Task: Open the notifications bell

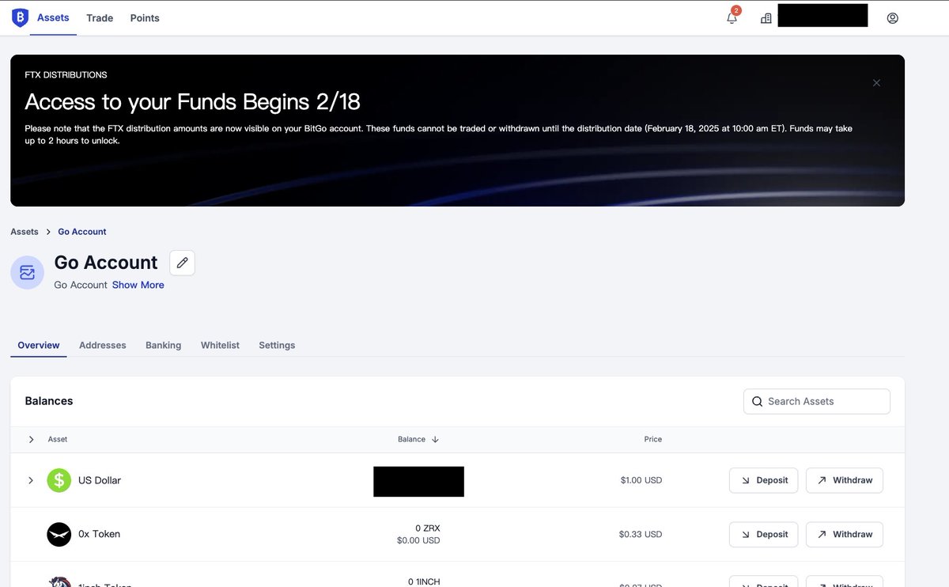Action: click(732, 17)
